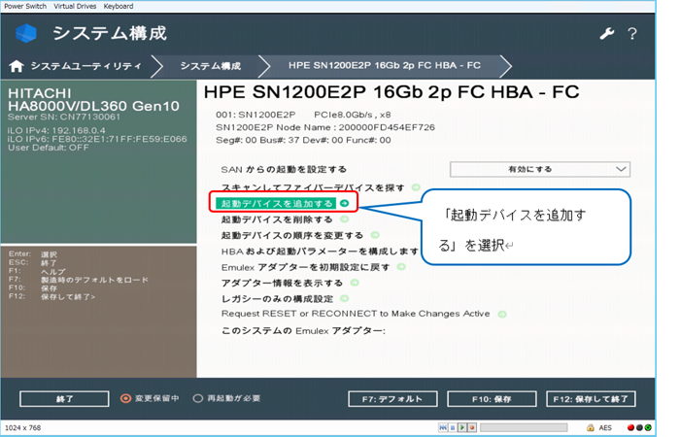
Task: Click the blue HPE cube logo
Action: [26, 33]
